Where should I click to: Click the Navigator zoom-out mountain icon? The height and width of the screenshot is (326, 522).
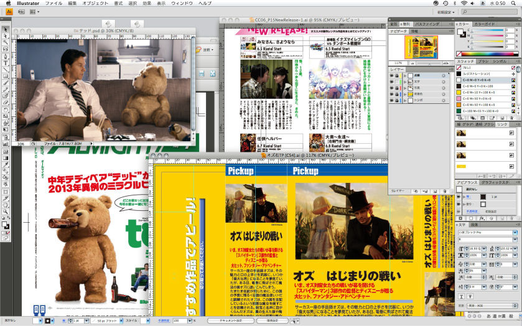tap(412, 63)
